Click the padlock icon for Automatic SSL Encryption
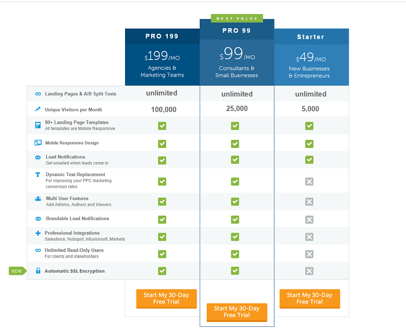 pos(38,271)
